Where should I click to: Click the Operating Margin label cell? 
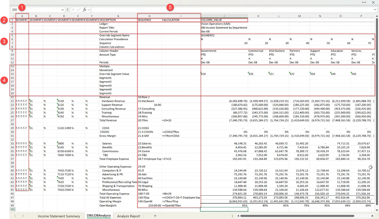pyautogui.click(x=118, y=201)
